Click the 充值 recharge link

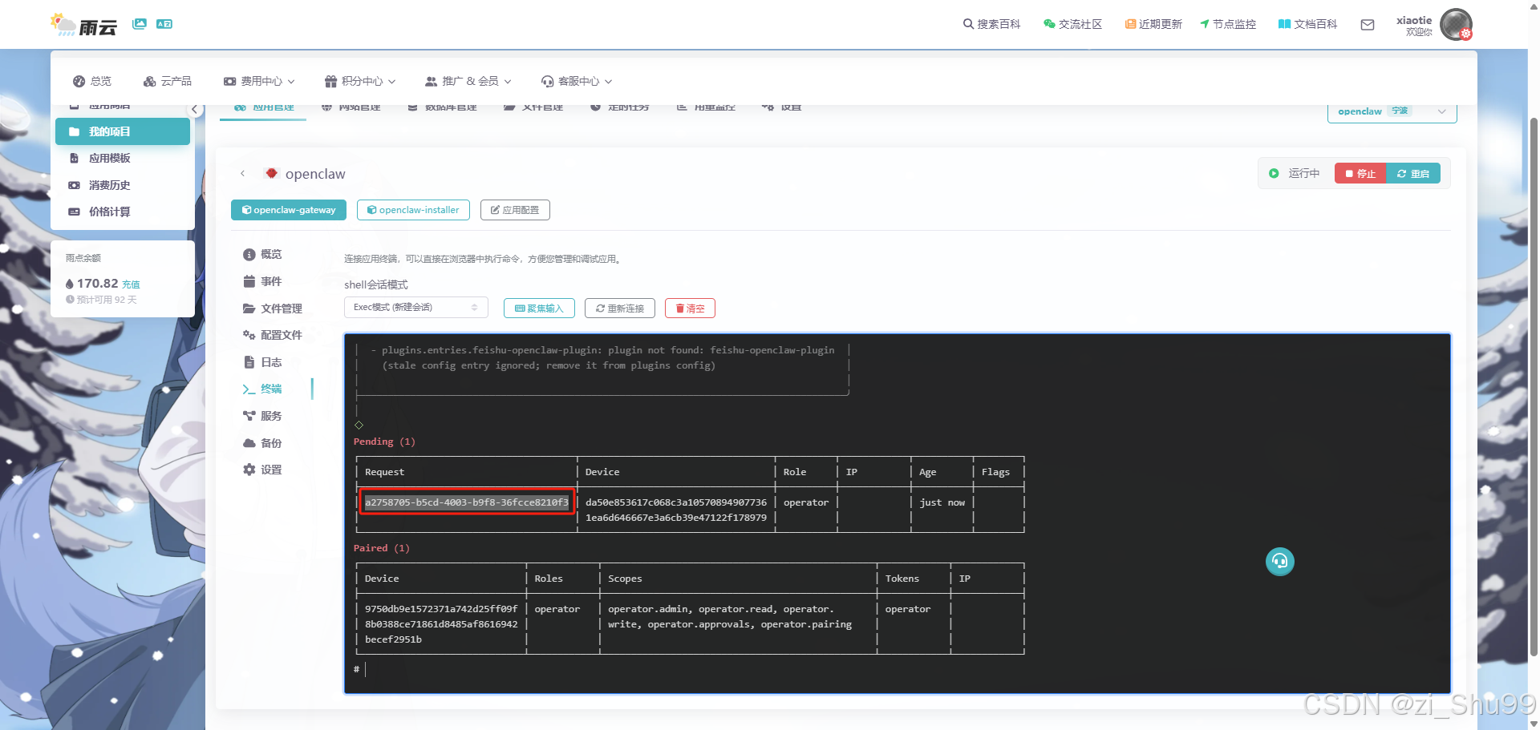pos(131,284)
